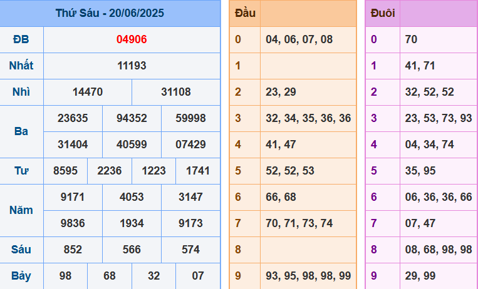Select Đầu row values 93, 95, 98, 98, 99

tap(308, 276)
